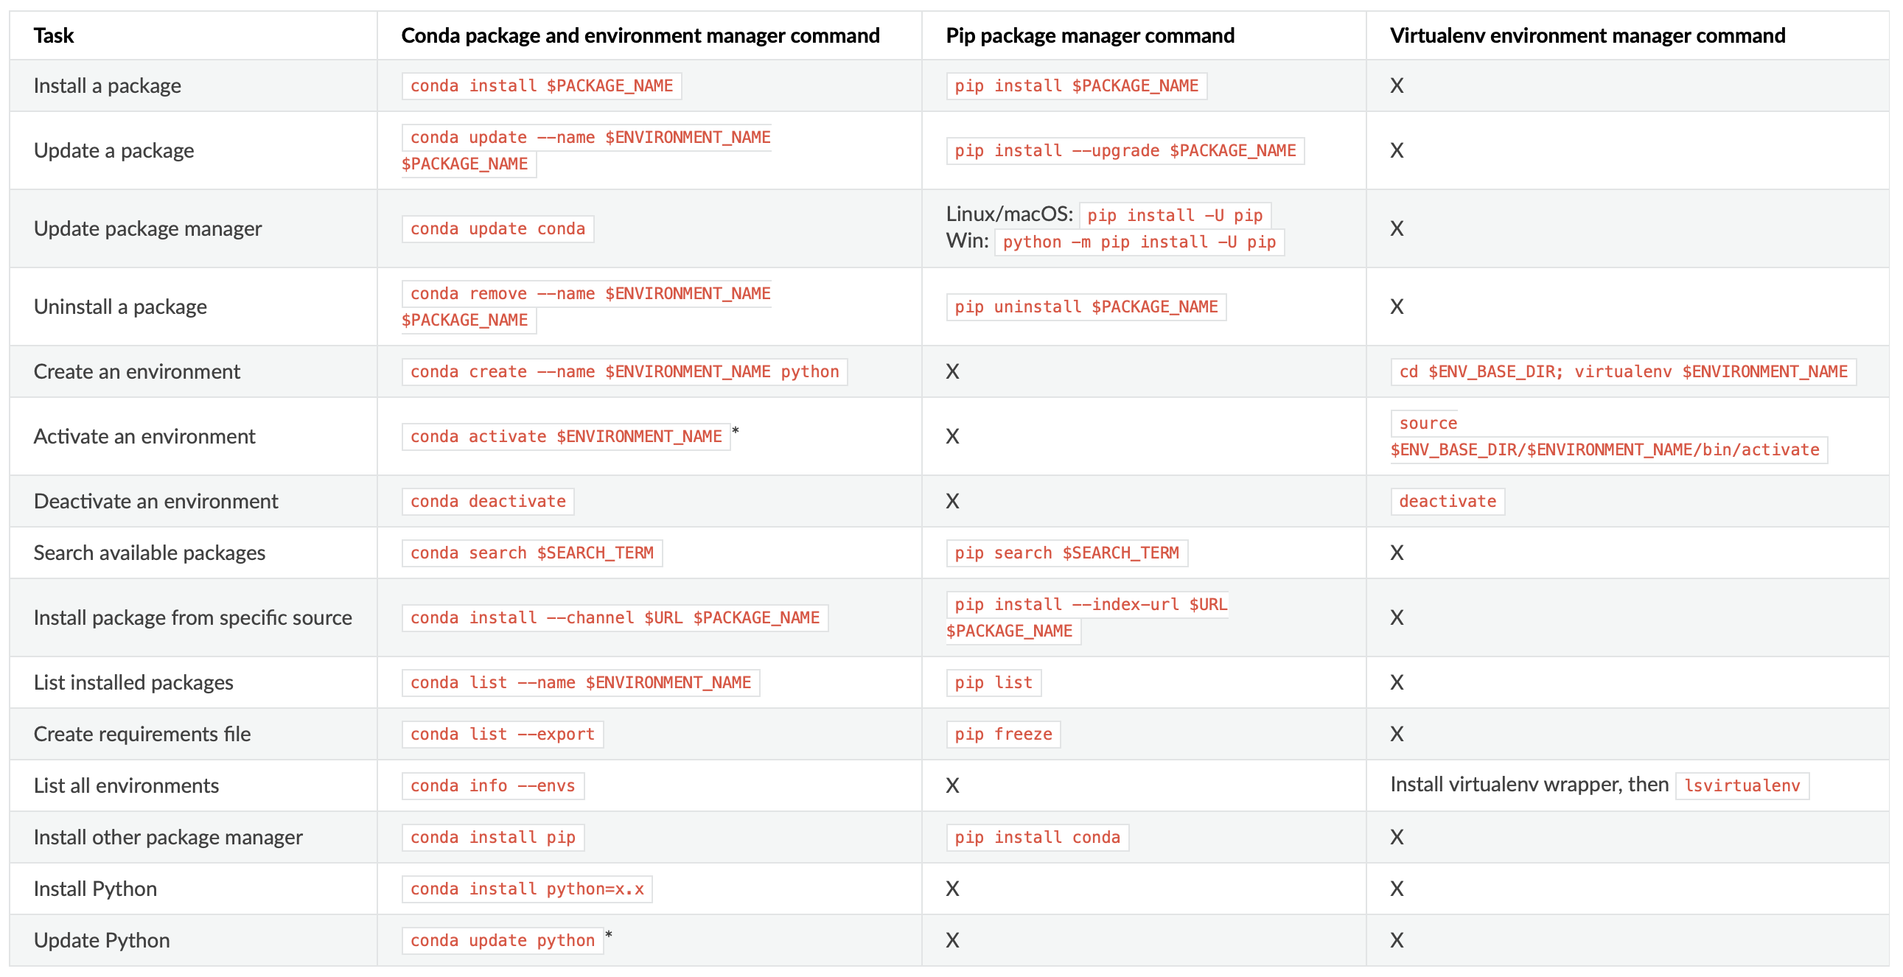
Task: Click the 'Task' column header
Action: click(x=54, y=35)
